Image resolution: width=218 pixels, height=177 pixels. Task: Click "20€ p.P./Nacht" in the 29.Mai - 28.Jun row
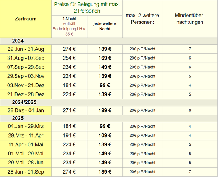(x=143, y=163)
